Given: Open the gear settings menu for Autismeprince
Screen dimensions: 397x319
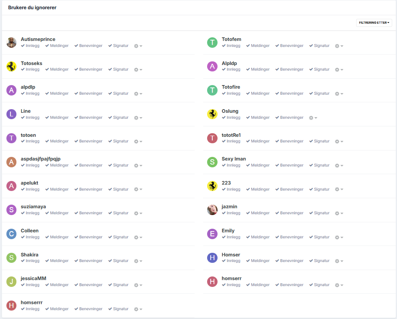Looking at the screenshot, I should (138, 46).
